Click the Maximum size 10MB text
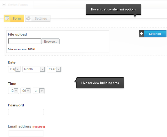 click(22, 49)
